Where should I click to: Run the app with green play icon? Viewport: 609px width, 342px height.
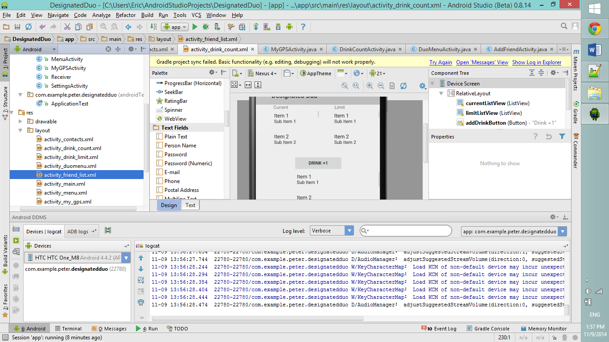pos(195,27)
